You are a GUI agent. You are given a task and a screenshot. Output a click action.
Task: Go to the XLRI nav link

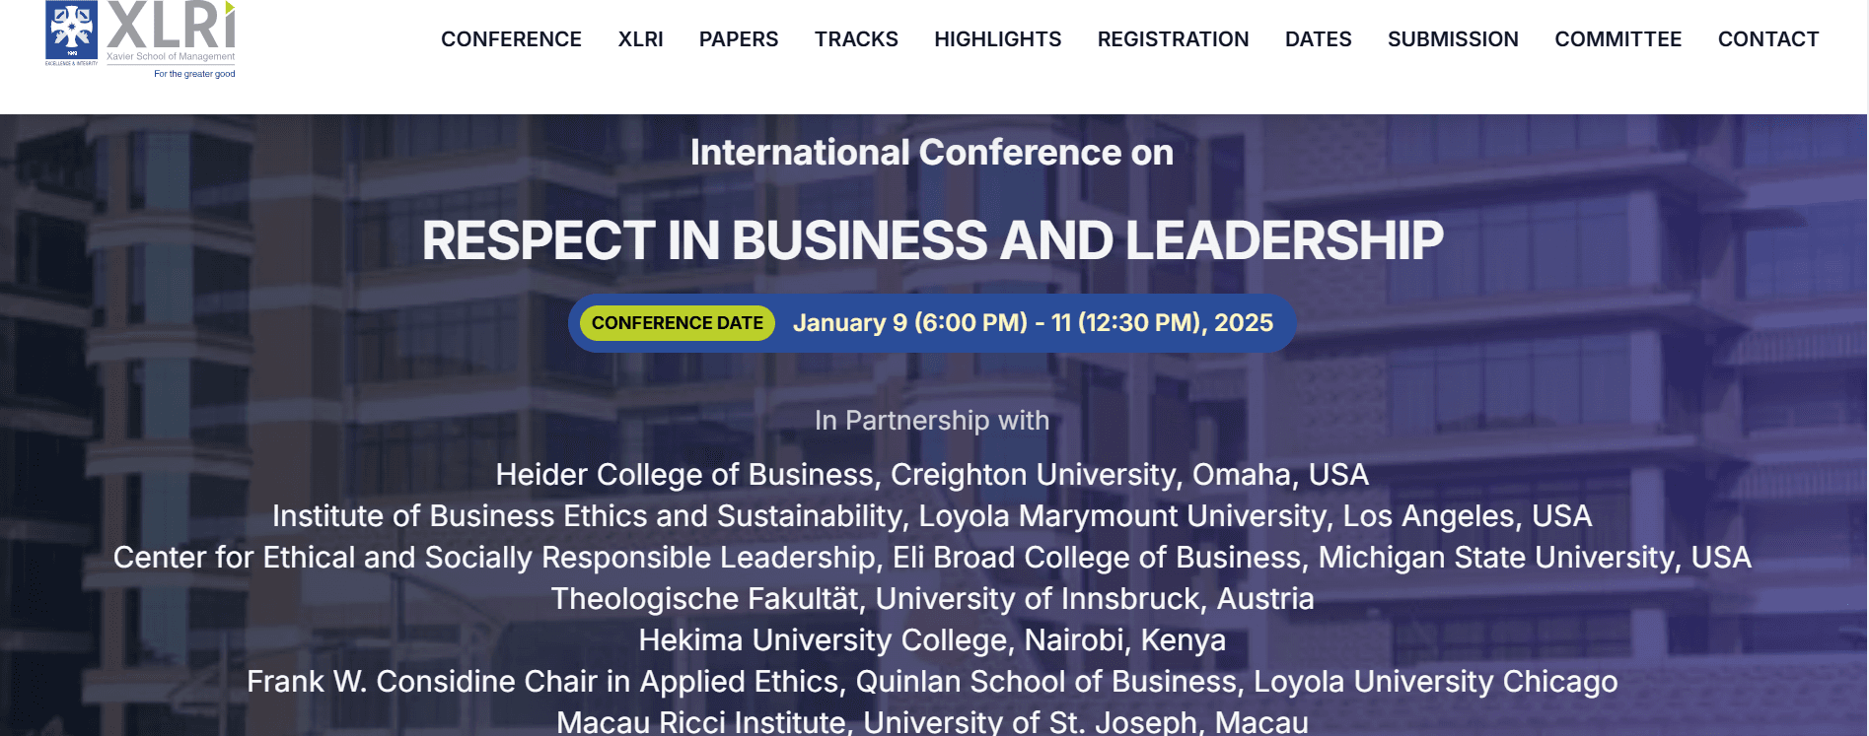(640, 39)
